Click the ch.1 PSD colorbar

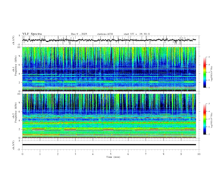coord(204,72)
